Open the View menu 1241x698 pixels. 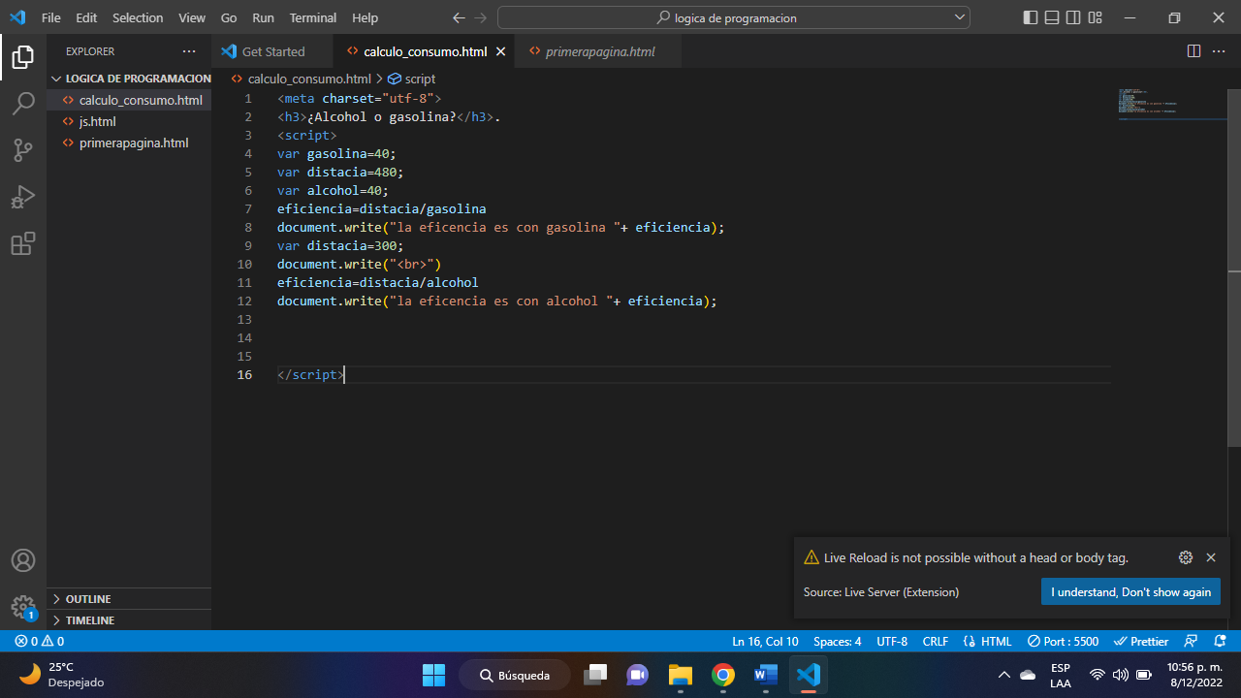pos(192,17)
